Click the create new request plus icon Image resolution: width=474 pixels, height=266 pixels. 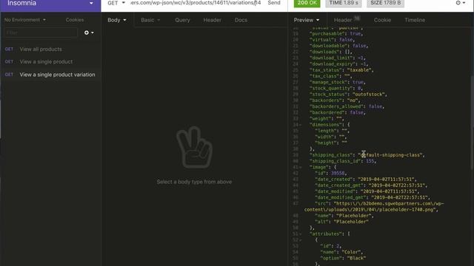tap(89, 33)
